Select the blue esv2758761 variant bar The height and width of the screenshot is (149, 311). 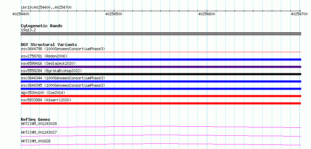161,60
